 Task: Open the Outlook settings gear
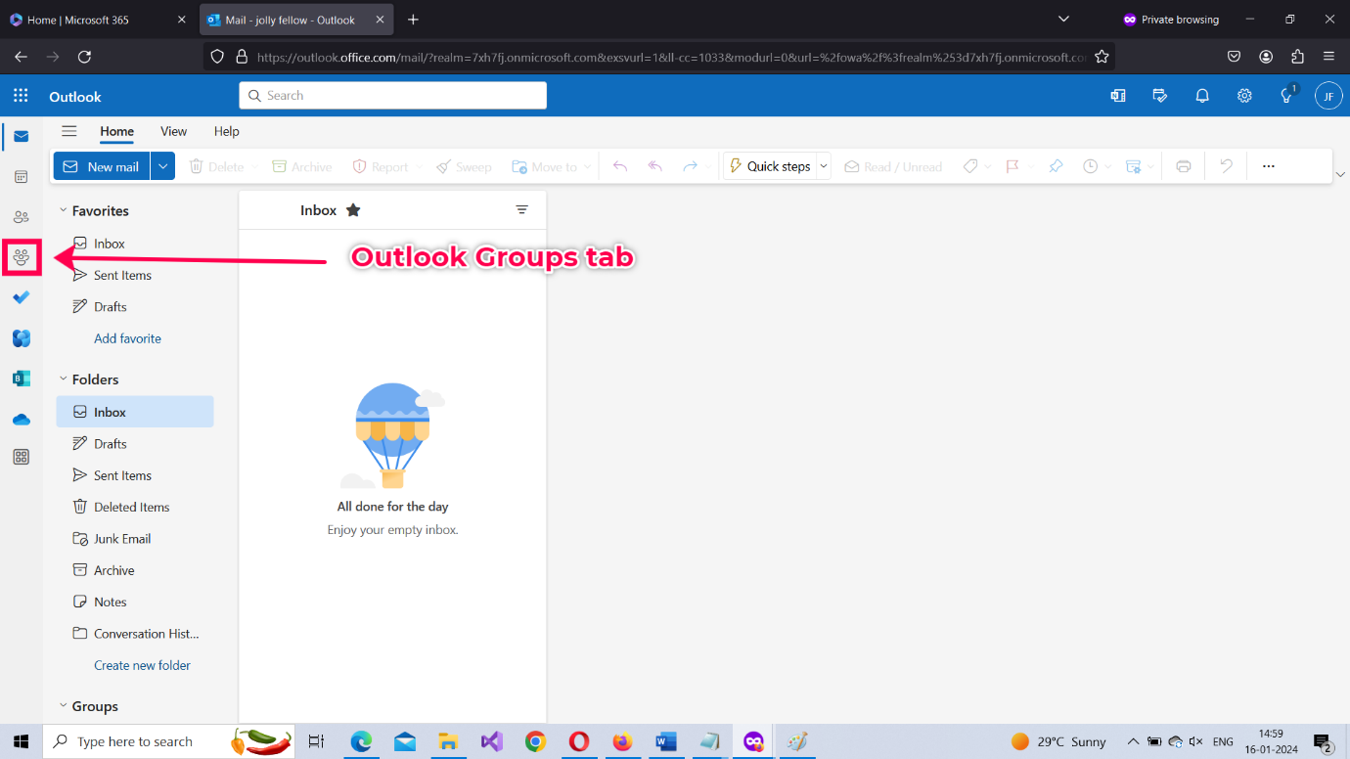pyautogui.click(x=1244, y=96)
